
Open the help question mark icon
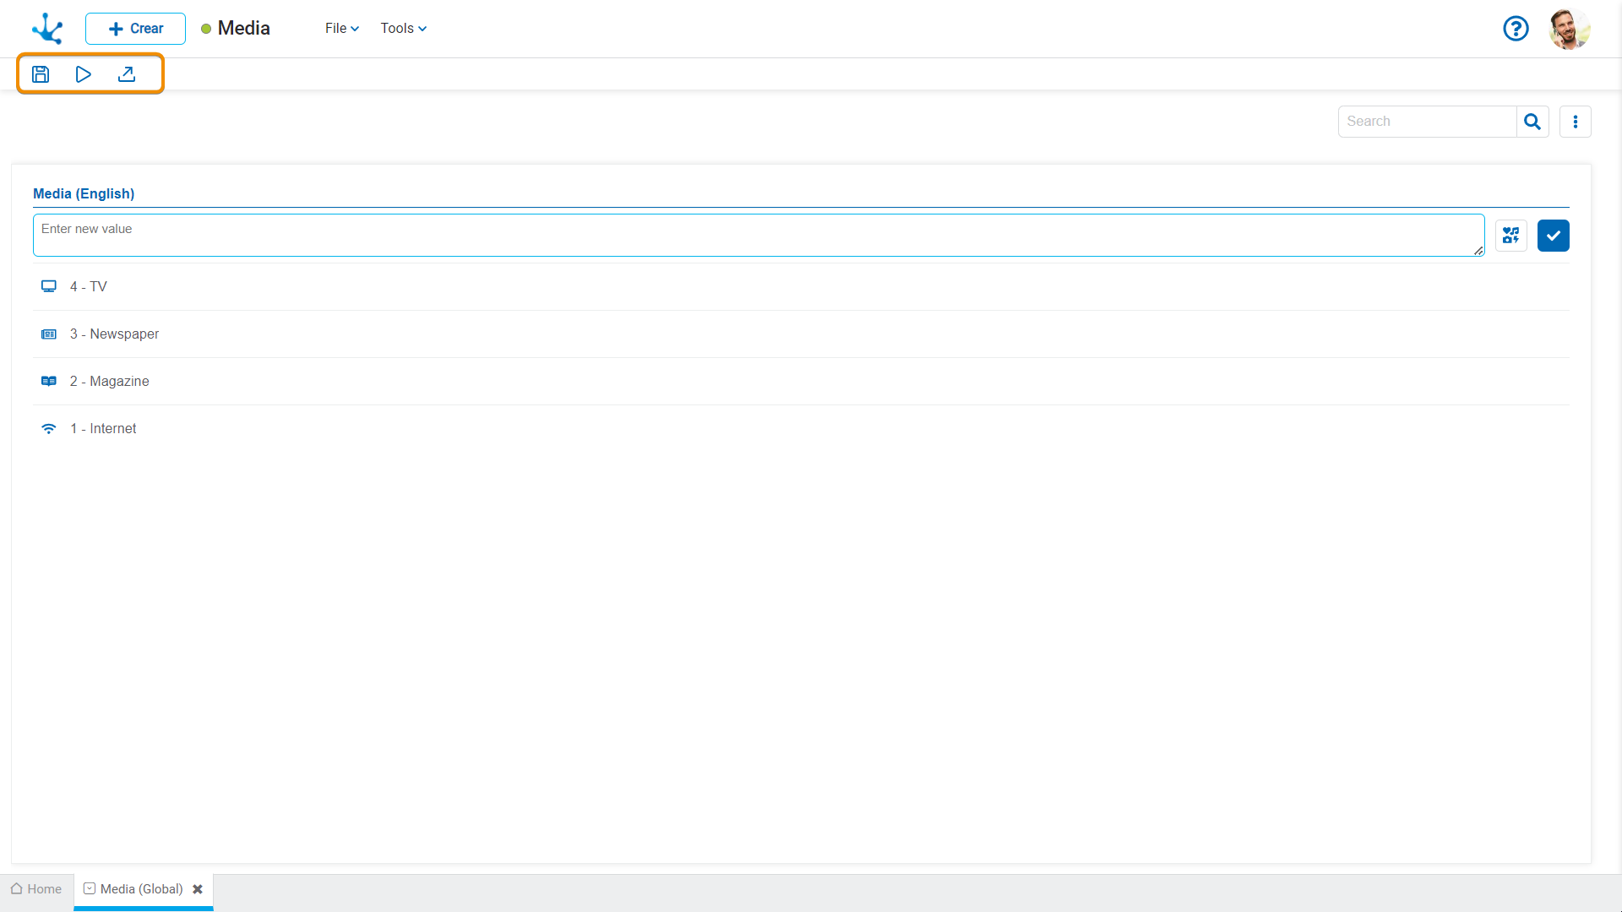click(1516, 29)
